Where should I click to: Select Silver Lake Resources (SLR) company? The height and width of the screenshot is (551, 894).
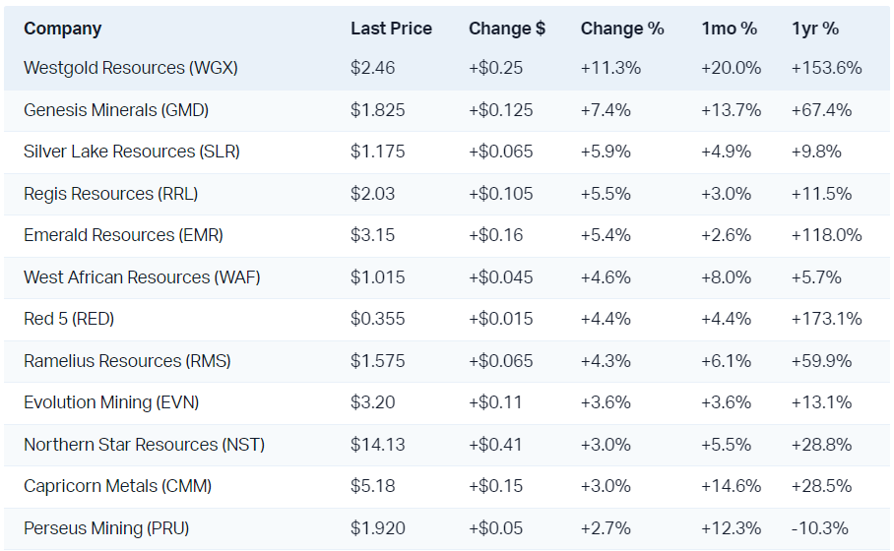[132, 152]
